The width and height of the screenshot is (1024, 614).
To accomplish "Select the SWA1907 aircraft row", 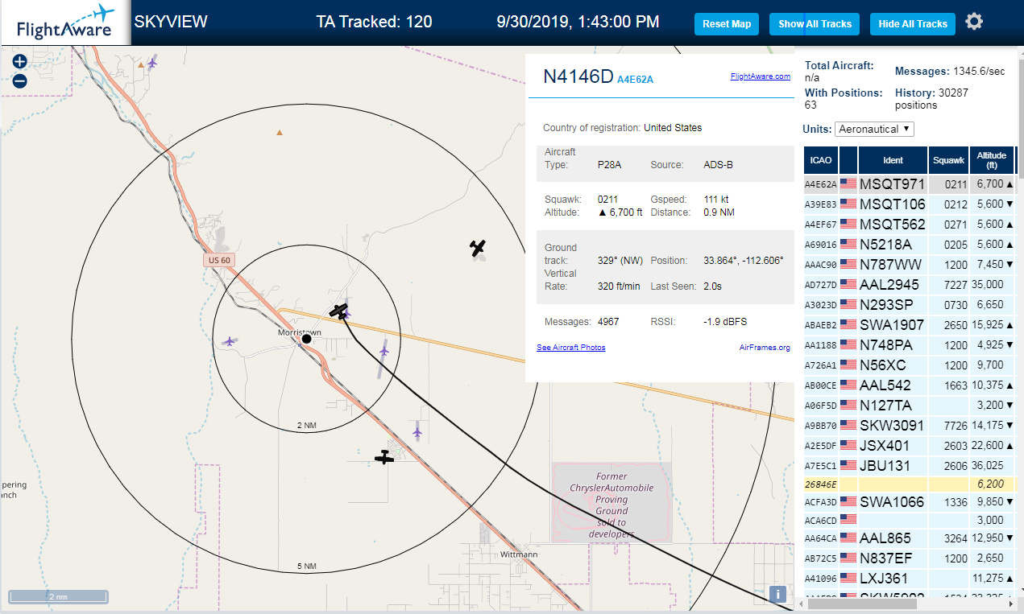I will click(910, 325).
